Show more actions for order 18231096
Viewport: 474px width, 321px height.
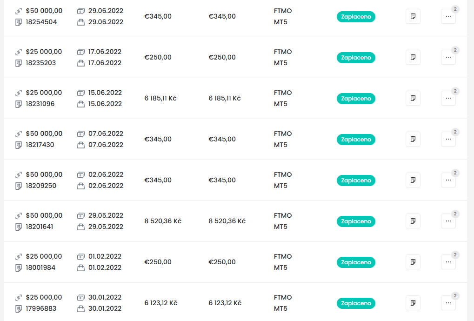(448, 99)
